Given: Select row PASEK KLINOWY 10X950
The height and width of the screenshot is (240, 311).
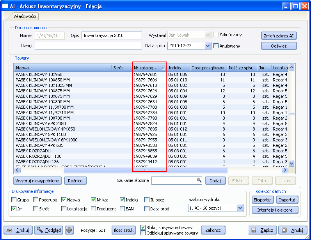Looking at the screenshot, I should pos(151,74).
